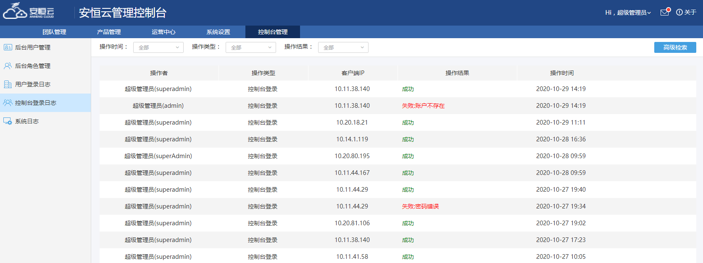Select the 控制台管理 tab
Screen dimensions: 703x263
tap(273, 32)
